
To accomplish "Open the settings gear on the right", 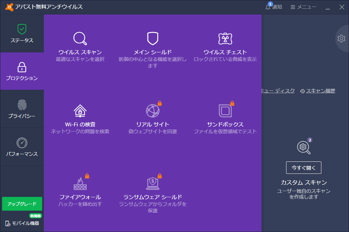I will (x=341, y=39).
